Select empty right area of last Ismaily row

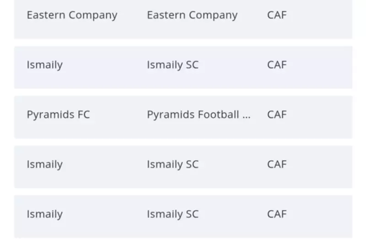320,217
